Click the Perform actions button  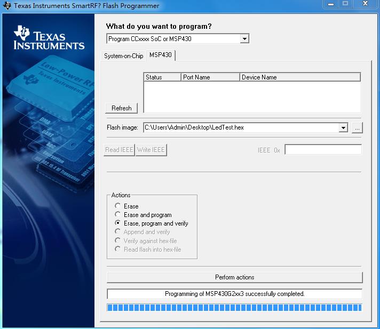pos(235,277)
